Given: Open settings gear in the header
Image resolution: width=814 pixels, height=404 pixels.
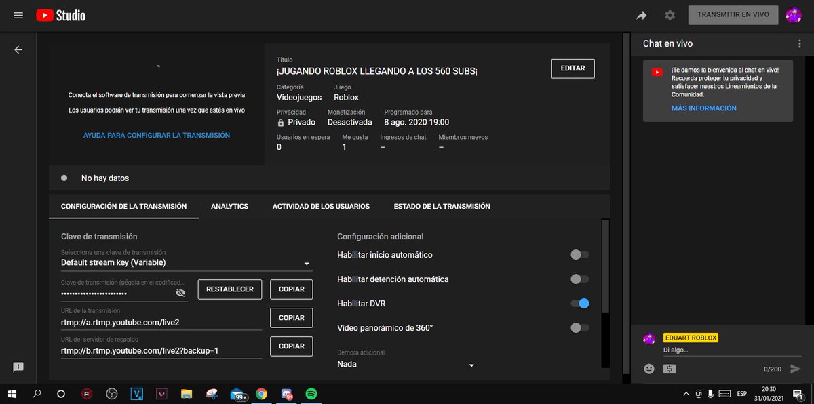Looking at the screenshot, I should click(670, 15).
